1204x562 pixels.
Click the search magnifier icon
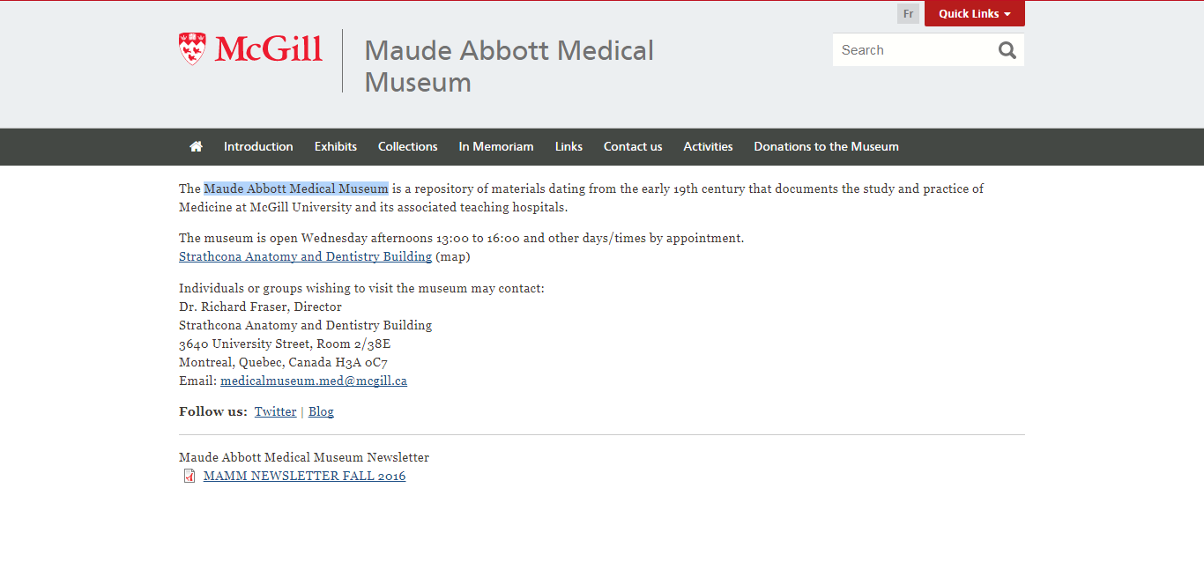(1007, 50)
